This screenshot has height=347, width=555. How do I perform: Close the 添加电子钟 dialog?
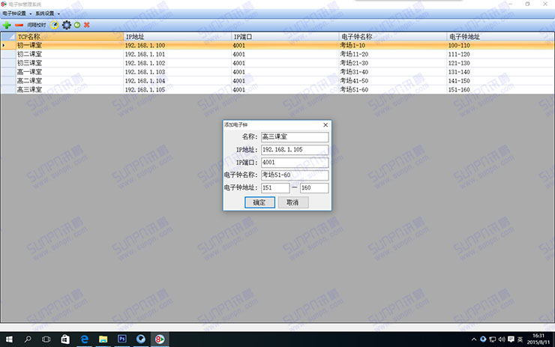(325, 124)
